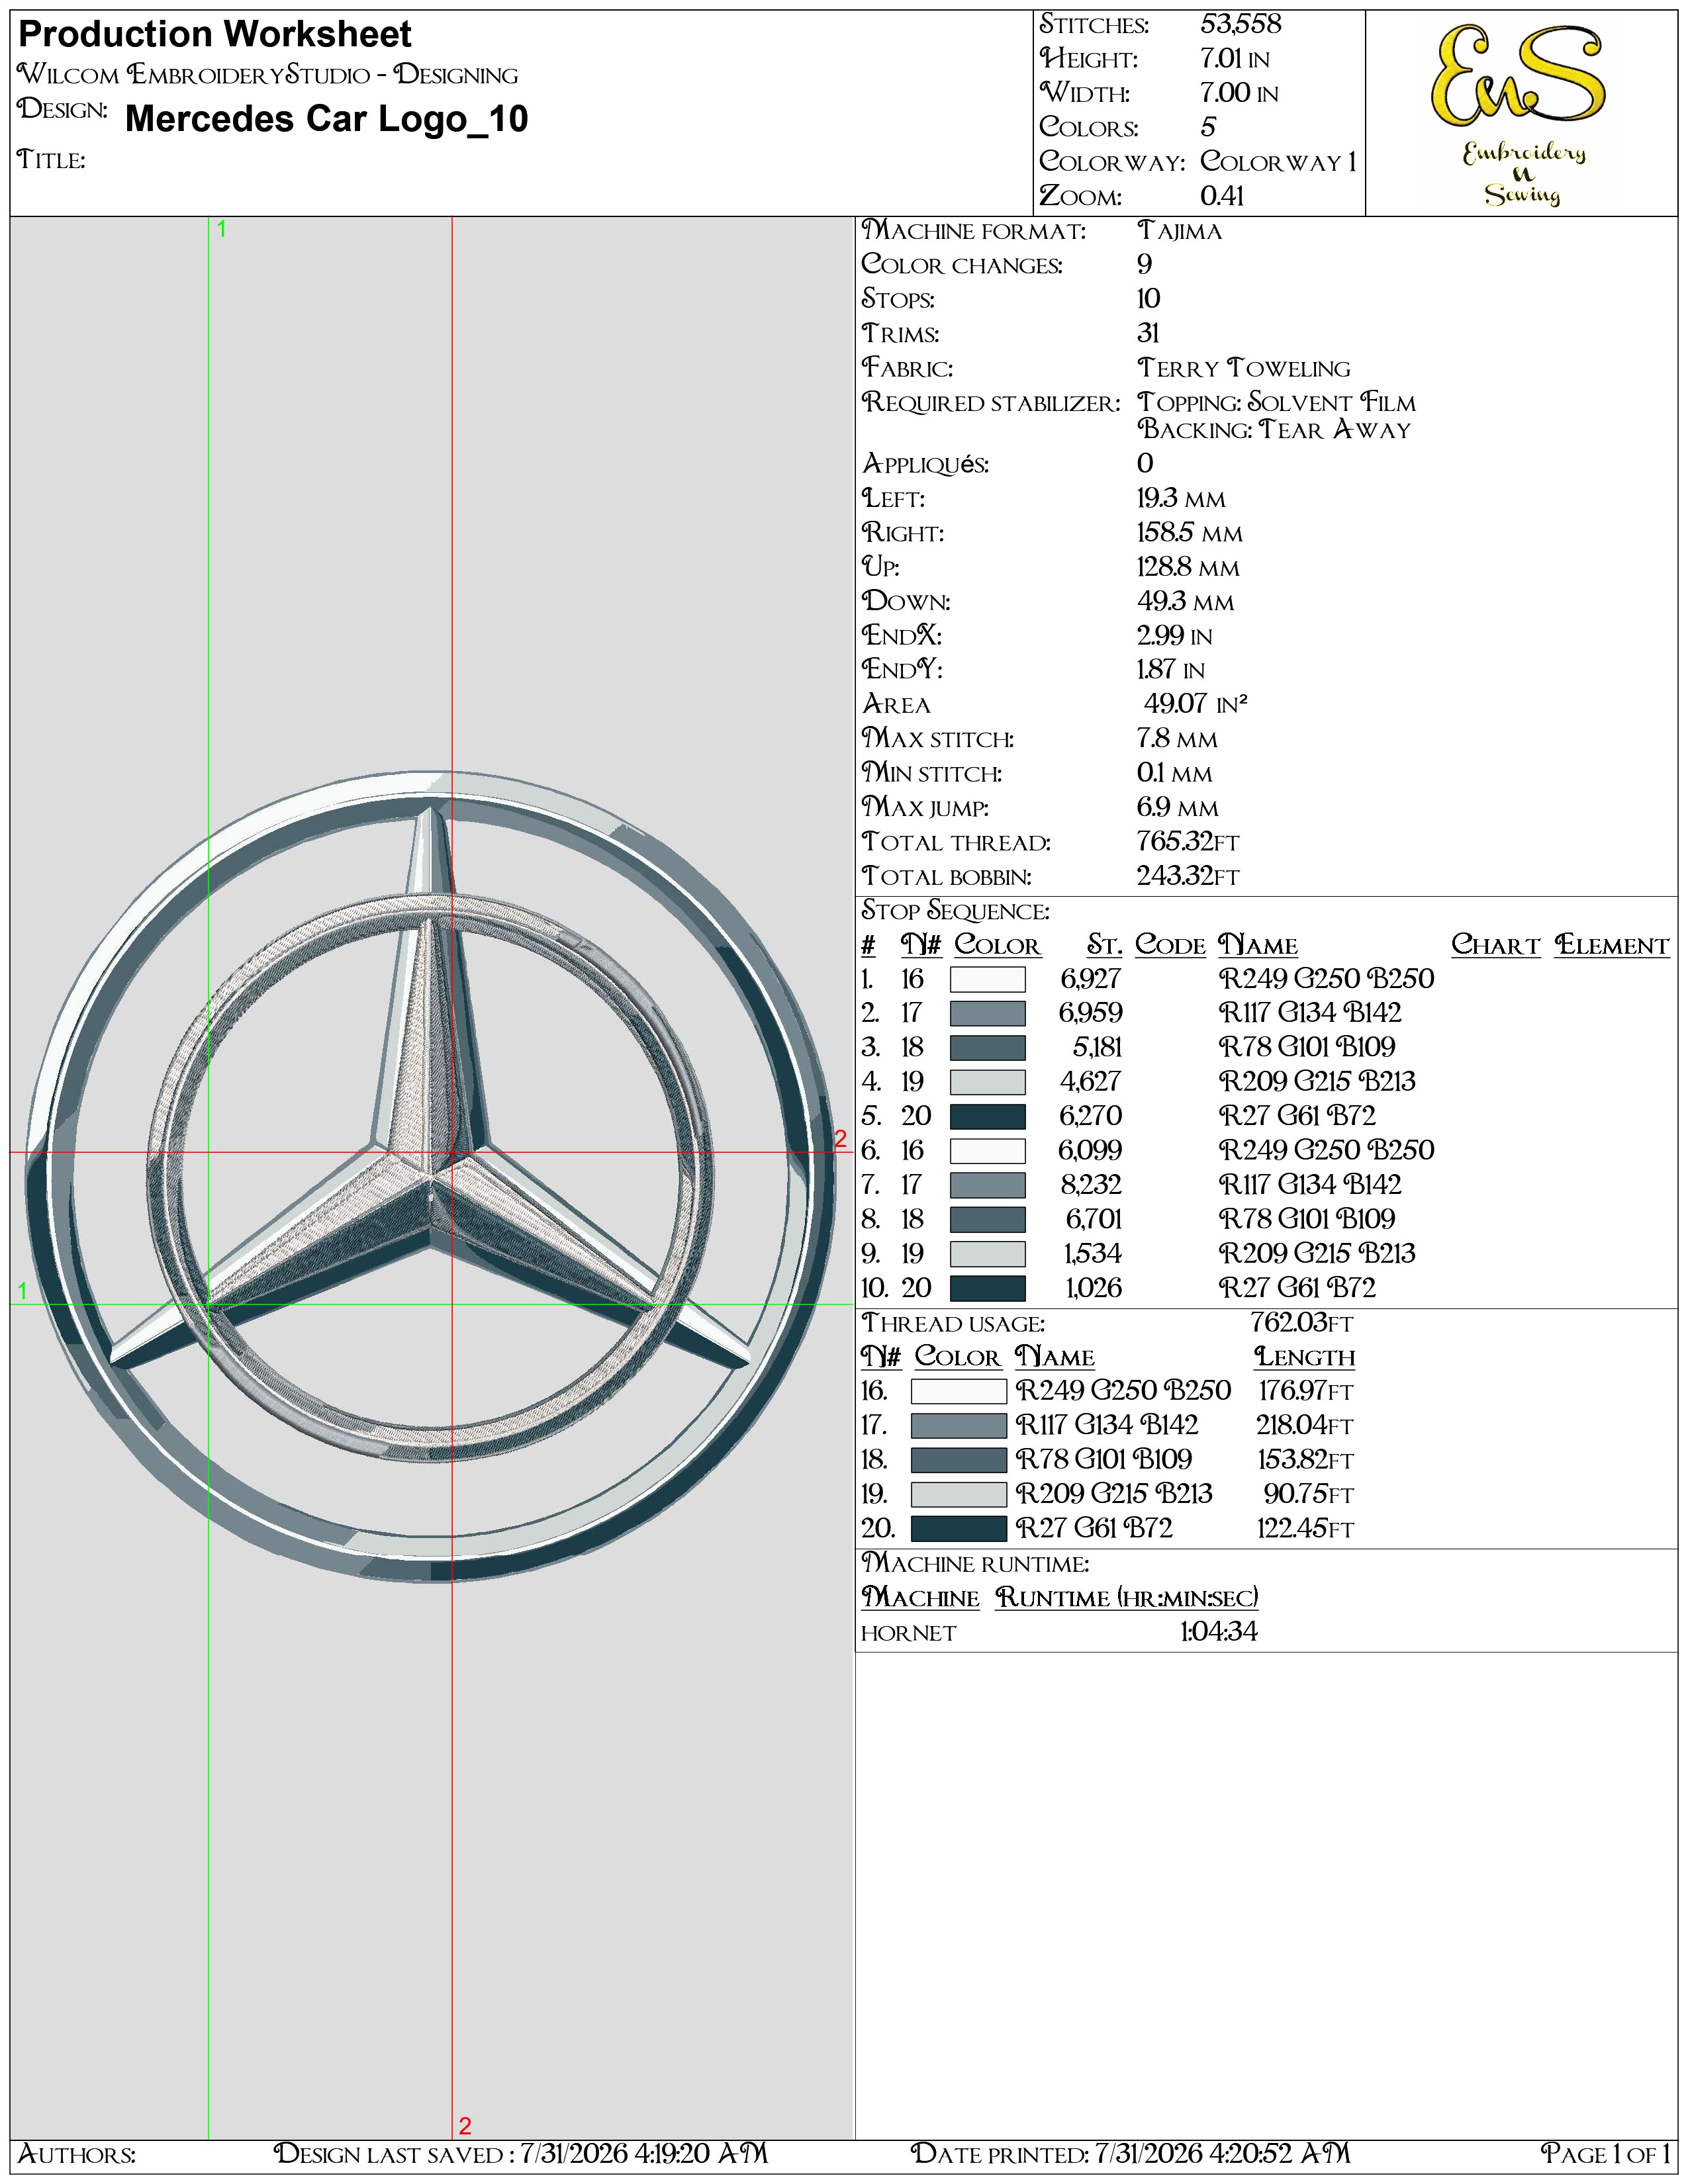Select stitch count "6,099" in stop 6
Image resolution: width=1688 pixels, height=2184 pixels.
tap(1090, 1150)
